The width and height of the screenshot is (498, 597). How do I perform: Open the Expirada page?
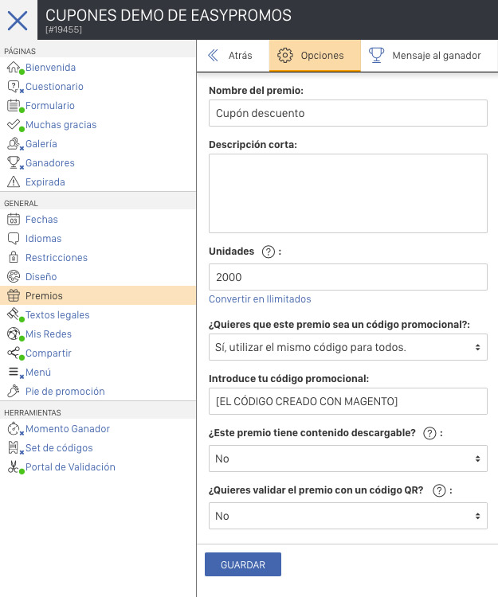45,181
